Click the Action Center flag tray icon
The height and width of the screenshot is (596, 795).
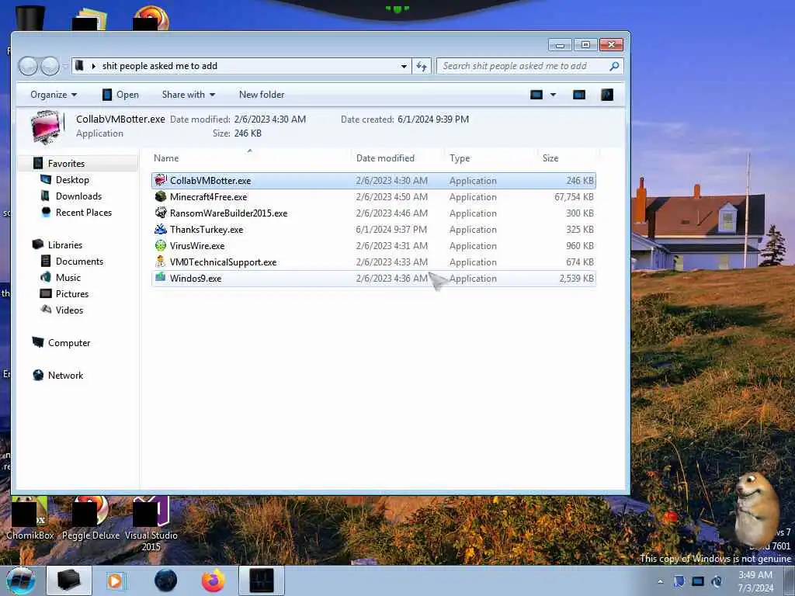point(679,581)
